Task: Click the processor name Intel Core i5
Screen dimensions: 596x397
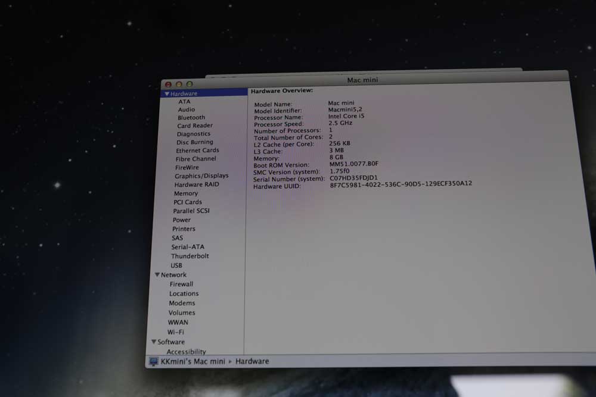Action: coord(346,116)
